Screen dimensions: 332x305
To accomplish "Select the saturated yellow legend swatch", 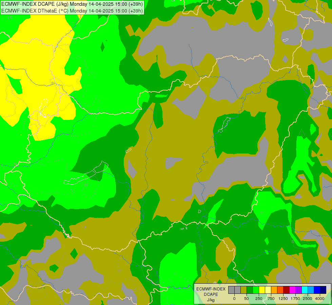I will point(262,290).
